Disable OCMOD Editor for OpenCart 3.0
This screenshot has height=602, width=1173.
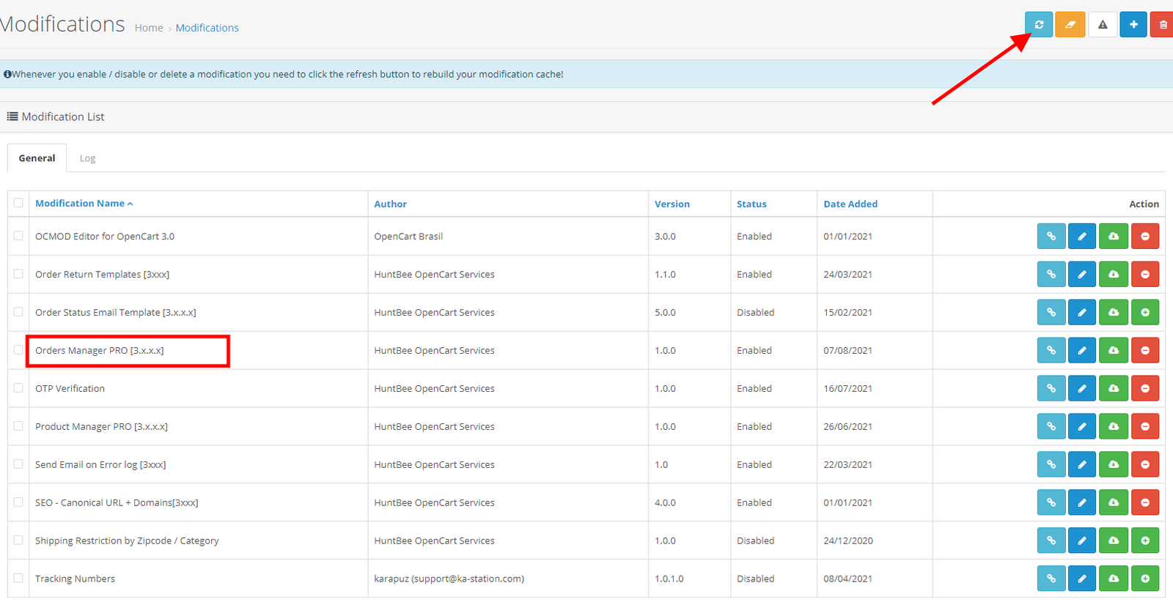pyautogui.click(x=1145, y=236)
